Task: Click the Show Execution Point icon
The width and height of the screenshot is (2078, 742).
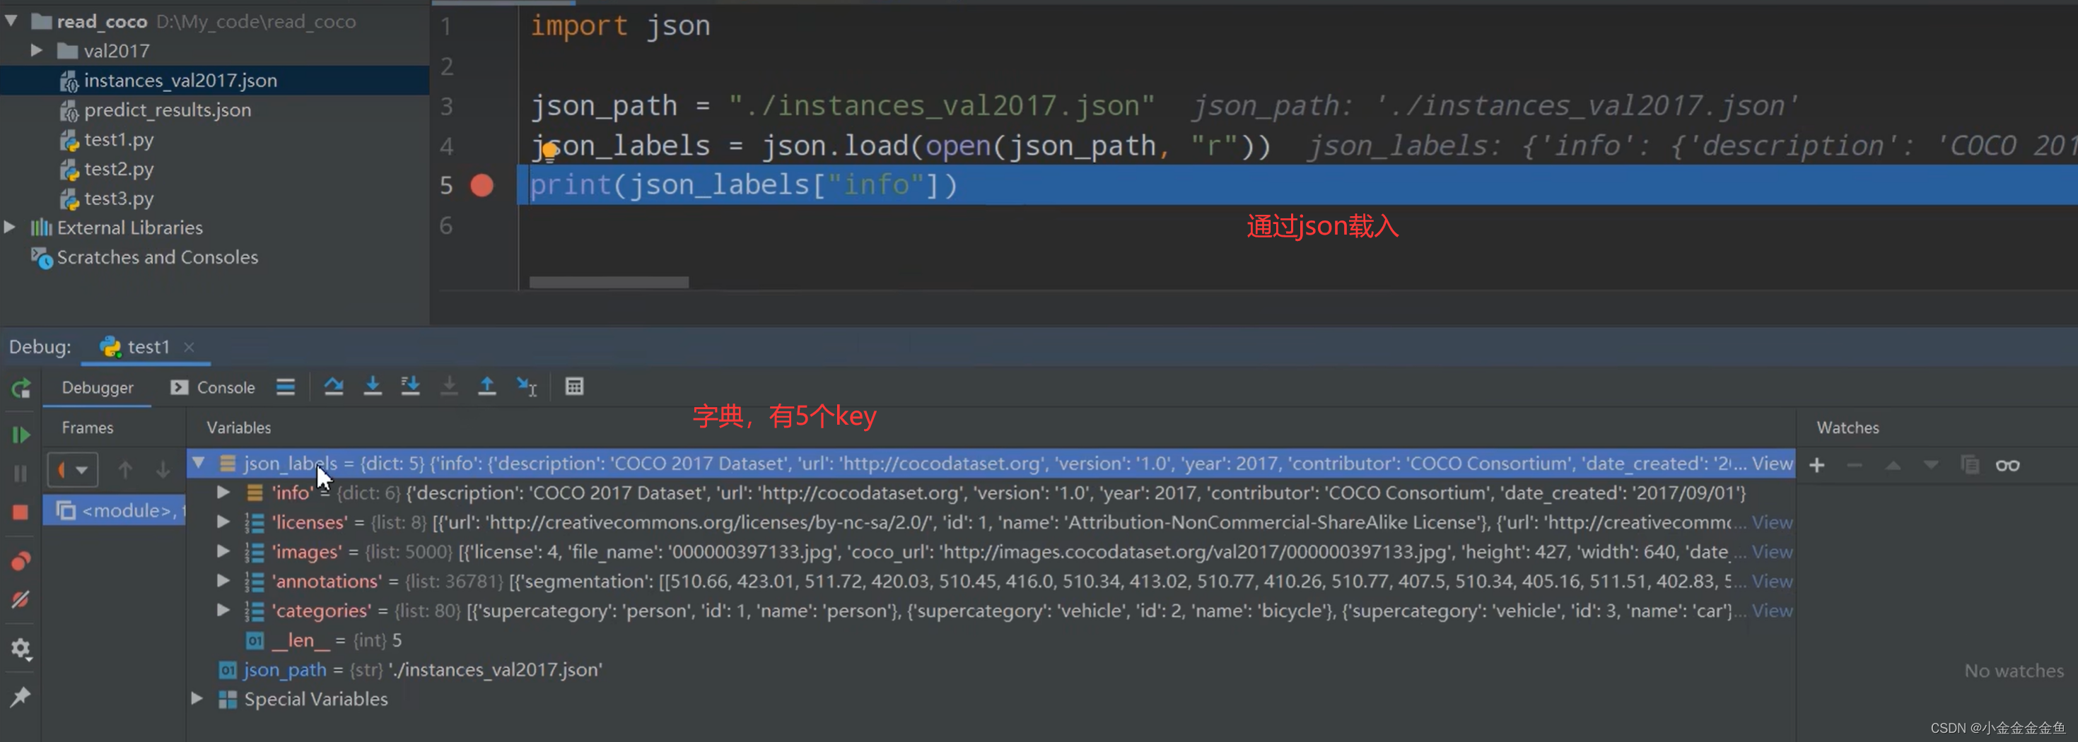Action: pos(286,387)
